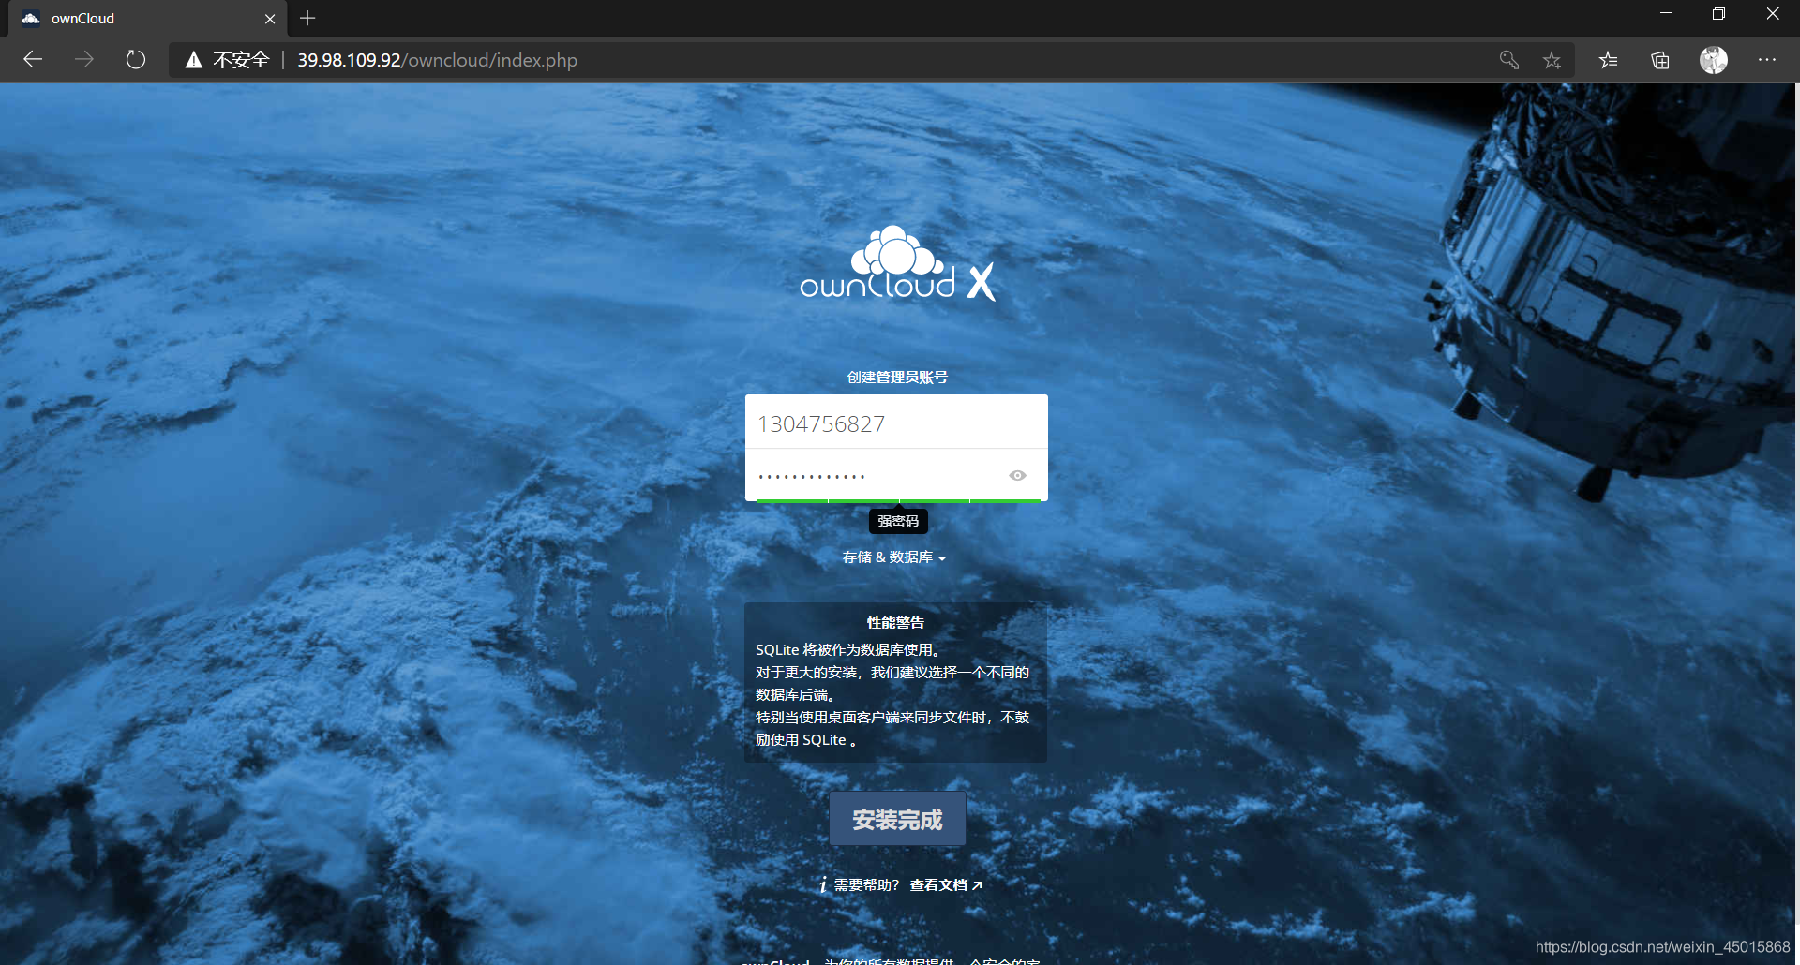
Task: Click the 需要帮助? info icon
Action: point(822,885)
